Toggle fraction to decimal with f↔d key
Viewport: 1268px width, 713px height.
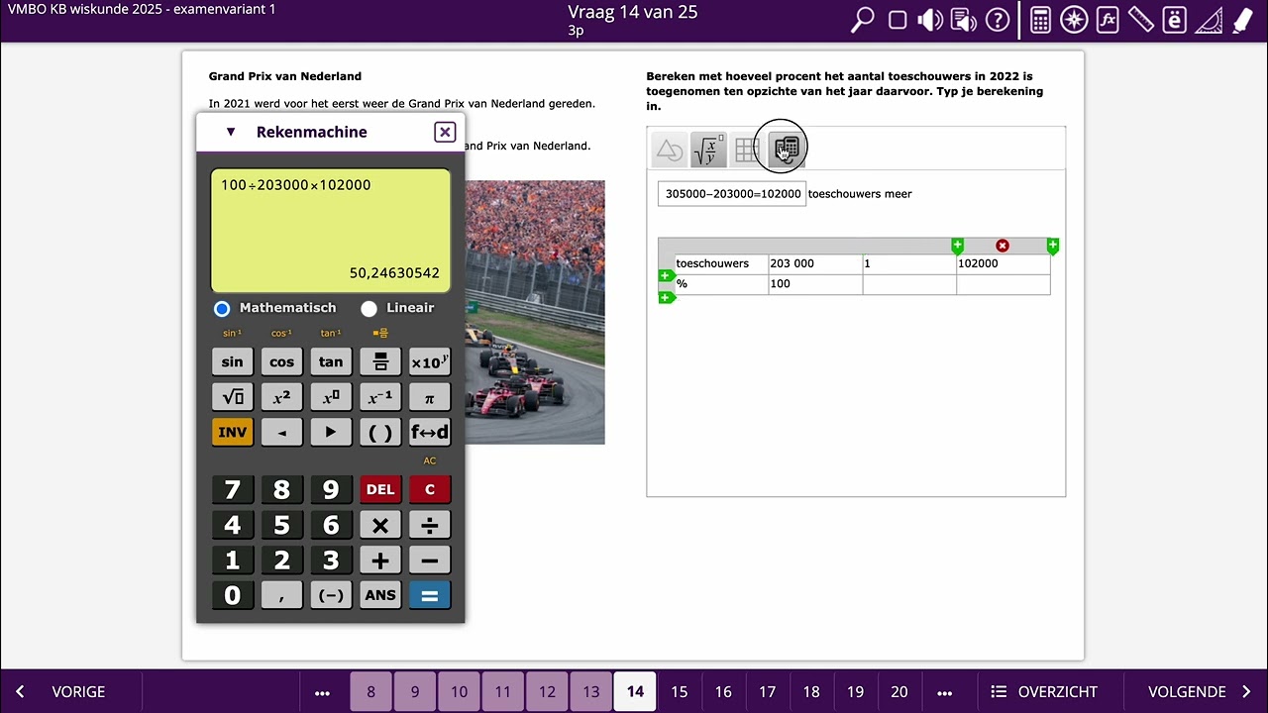coord(430,432)
